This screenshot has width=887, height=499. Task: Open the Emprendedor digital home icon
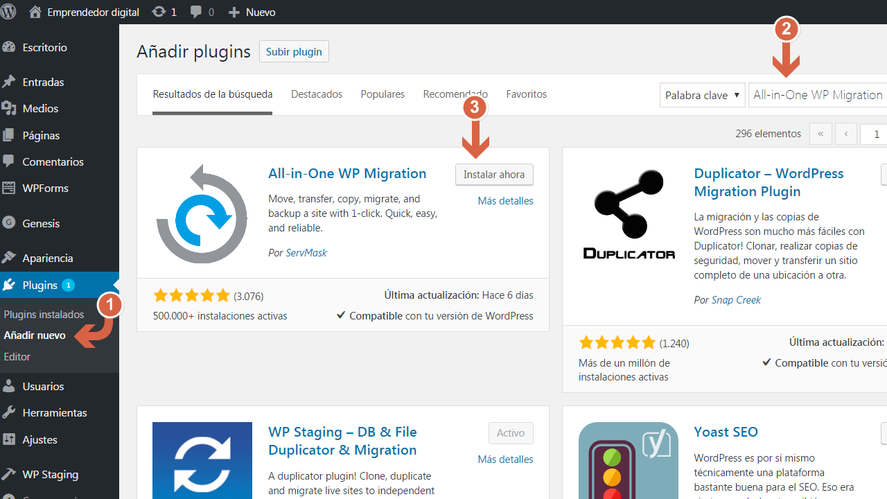click(x=35, y=12)
